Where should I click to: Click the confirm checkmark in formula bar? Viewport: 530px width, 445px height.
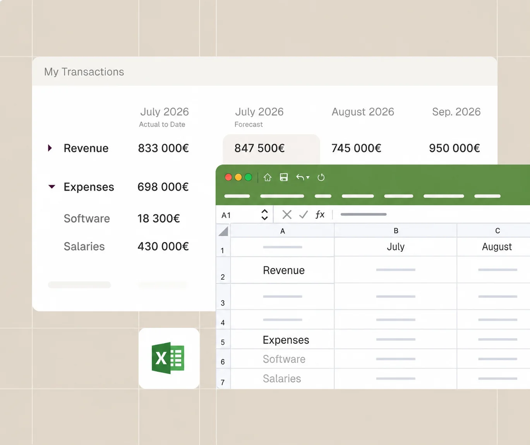(x=304, y=215)
